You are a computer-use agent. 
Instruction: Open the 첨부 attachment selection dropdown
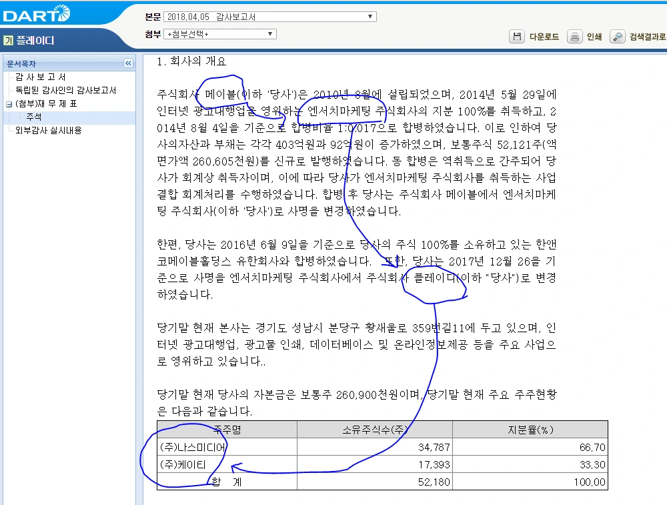pos(220,34)
